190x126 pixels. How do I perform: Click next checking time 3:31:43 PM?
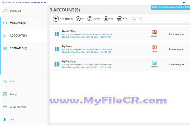[86, 52]
